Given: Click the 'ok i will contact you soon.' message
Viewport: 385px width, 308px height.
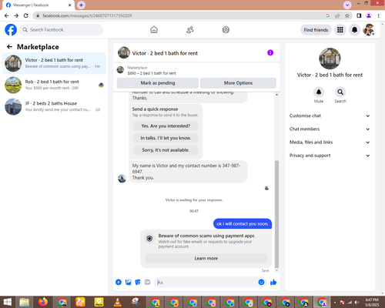Looking at the screenshot, I should [x=243, y=224].
